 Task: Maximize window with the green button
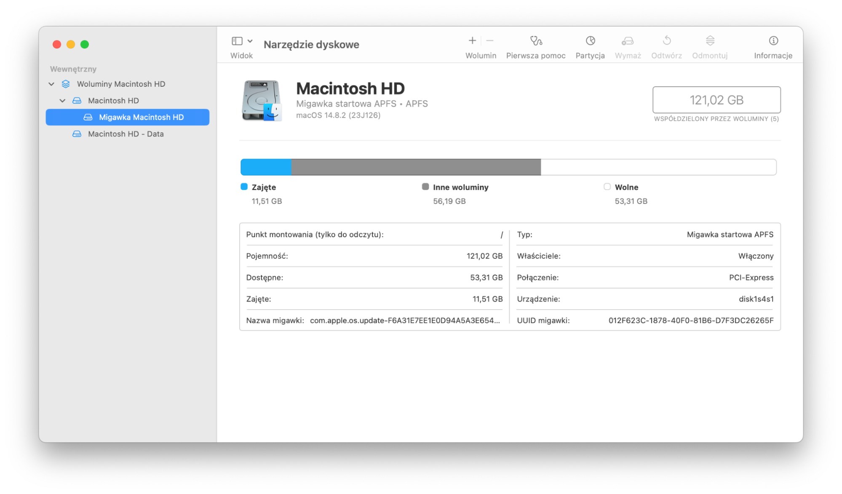(85, 44)
